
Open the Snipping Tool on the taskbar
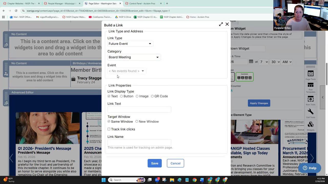pyautogui.click(x=165, y=180)
